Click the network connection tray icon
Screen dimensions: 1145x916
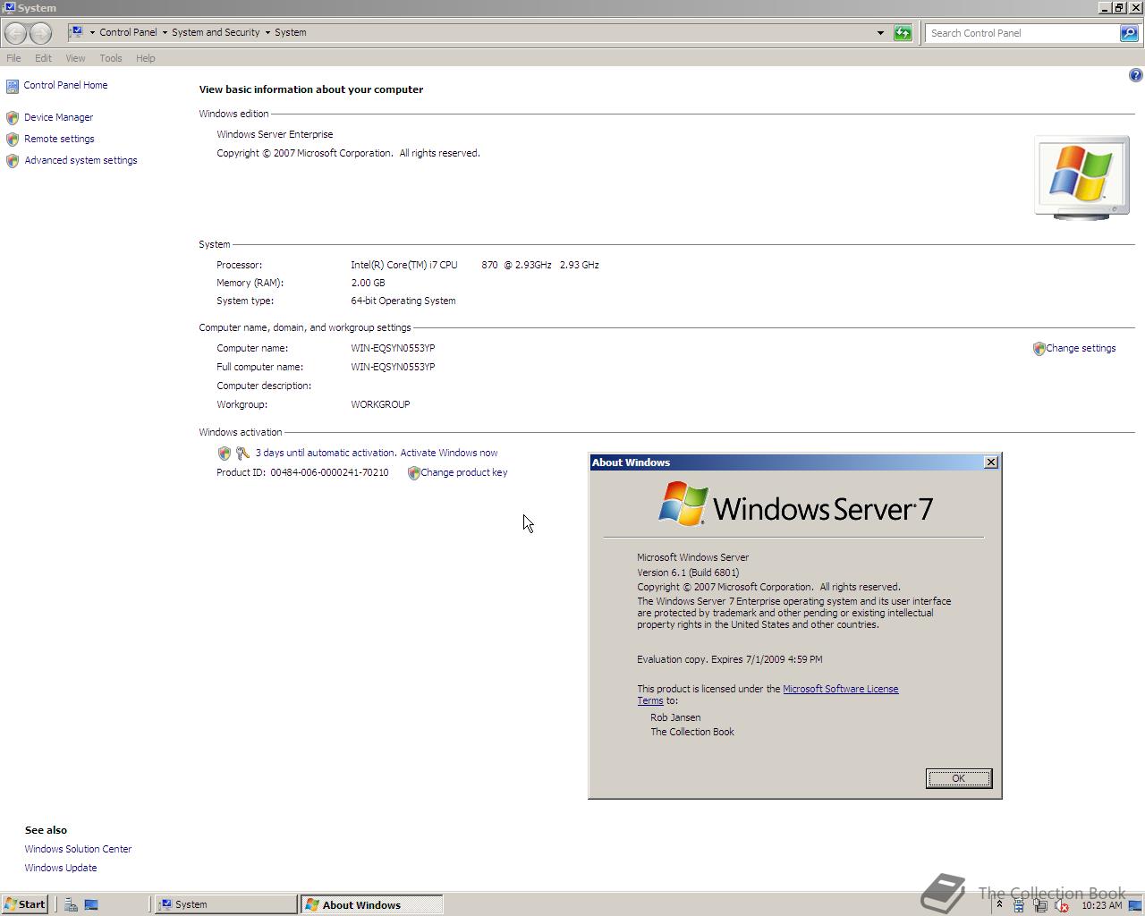(x=1040, y=905)
